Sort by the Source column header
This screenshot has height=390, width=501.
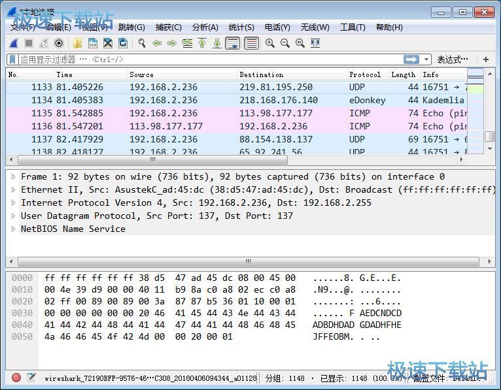click(182, 74)
